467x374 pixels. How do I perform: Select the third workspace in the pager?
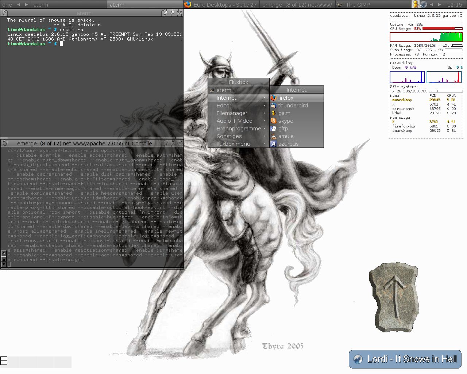coord(45,362)
